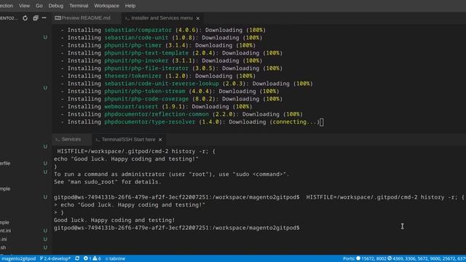Click the file ending in 'nt.ini' in explorer
Viewport: 466px width, 262px height.
5,231
